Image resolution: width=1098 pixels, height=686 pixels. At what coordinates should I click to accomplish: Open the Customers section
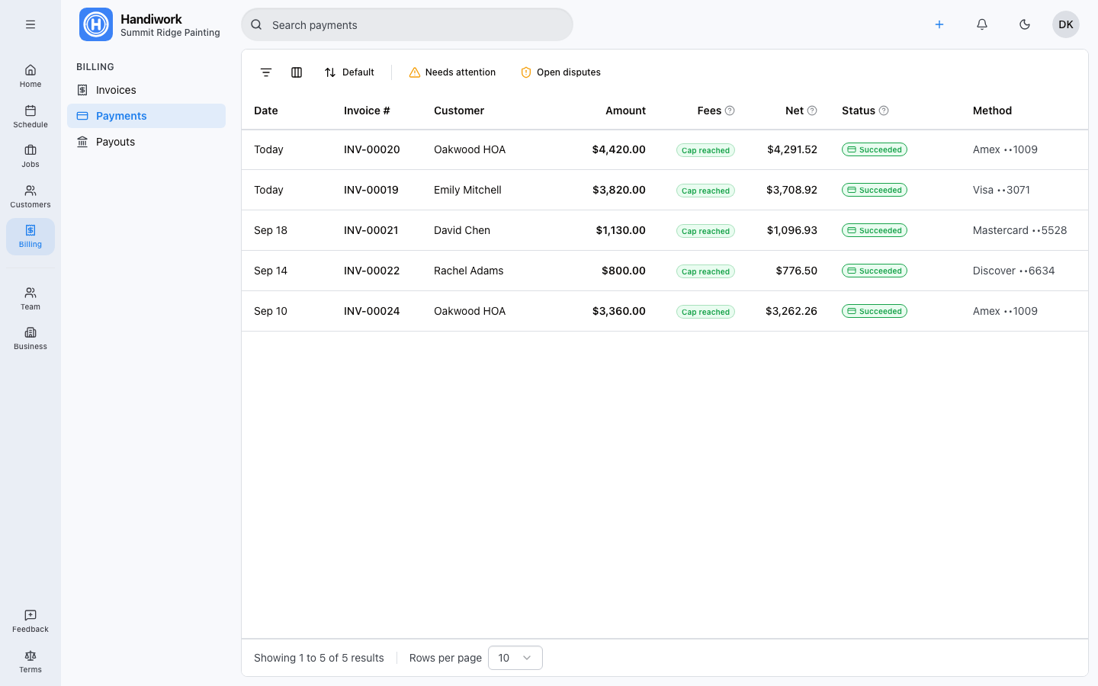pyautogui.click(x=30, y=196)
